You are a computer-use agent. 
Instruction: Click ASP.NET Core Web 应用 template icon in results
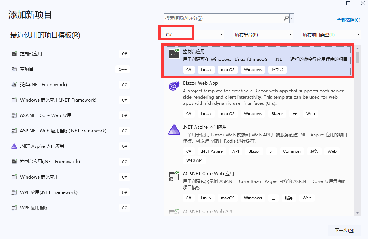[x=174, y=176]
